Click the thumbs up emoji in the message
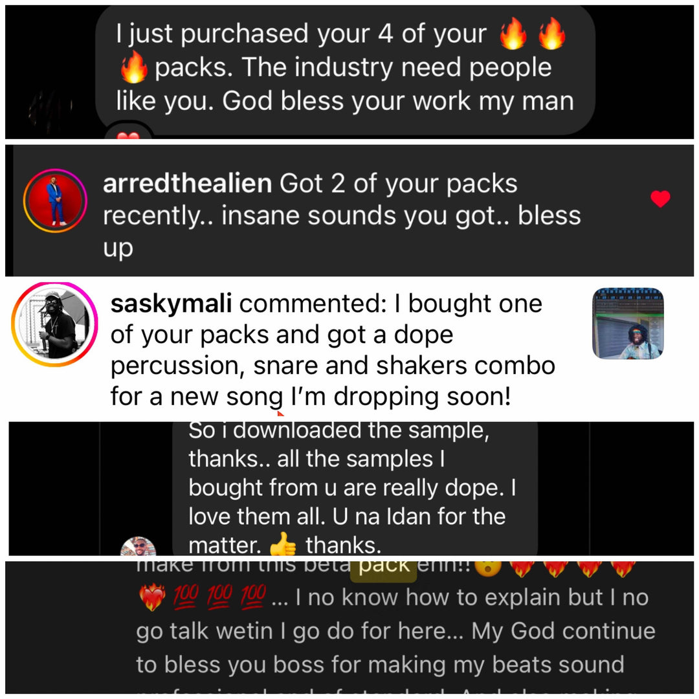Image resolution: width=699 pixels, height=699 pixels. click(x=283, y=544)
